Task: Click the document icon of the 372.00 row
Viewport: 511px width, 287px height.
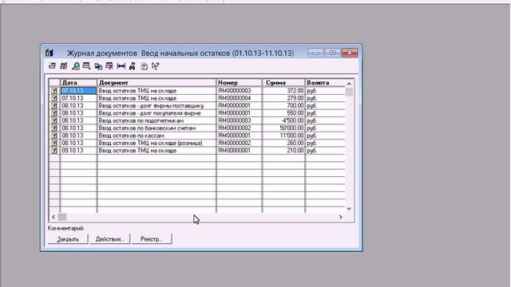Action: 54,91
